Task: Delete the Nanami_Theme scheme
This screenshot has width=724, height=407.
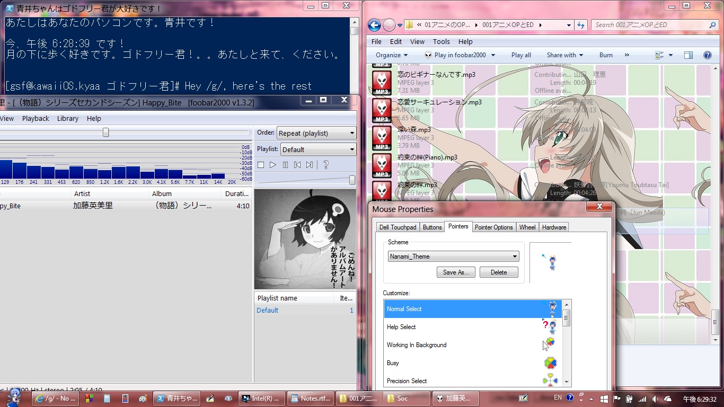Action: [499, 272]
